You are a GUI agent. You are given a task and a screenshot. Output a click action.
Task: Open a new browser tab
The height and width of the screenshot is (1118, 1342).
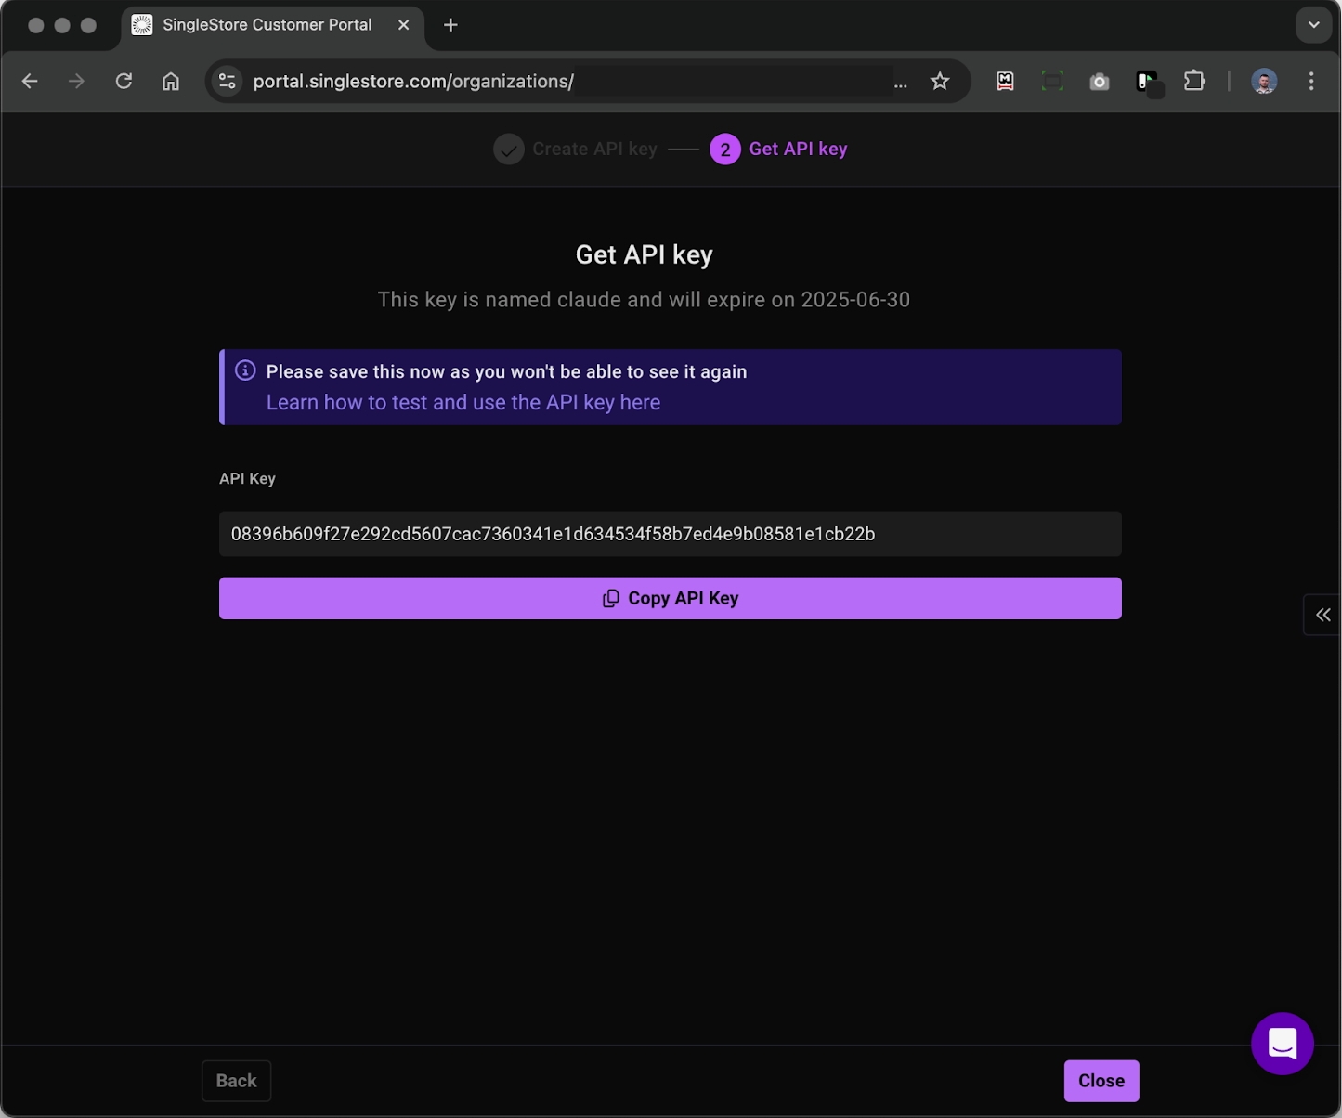coord(450,25)
